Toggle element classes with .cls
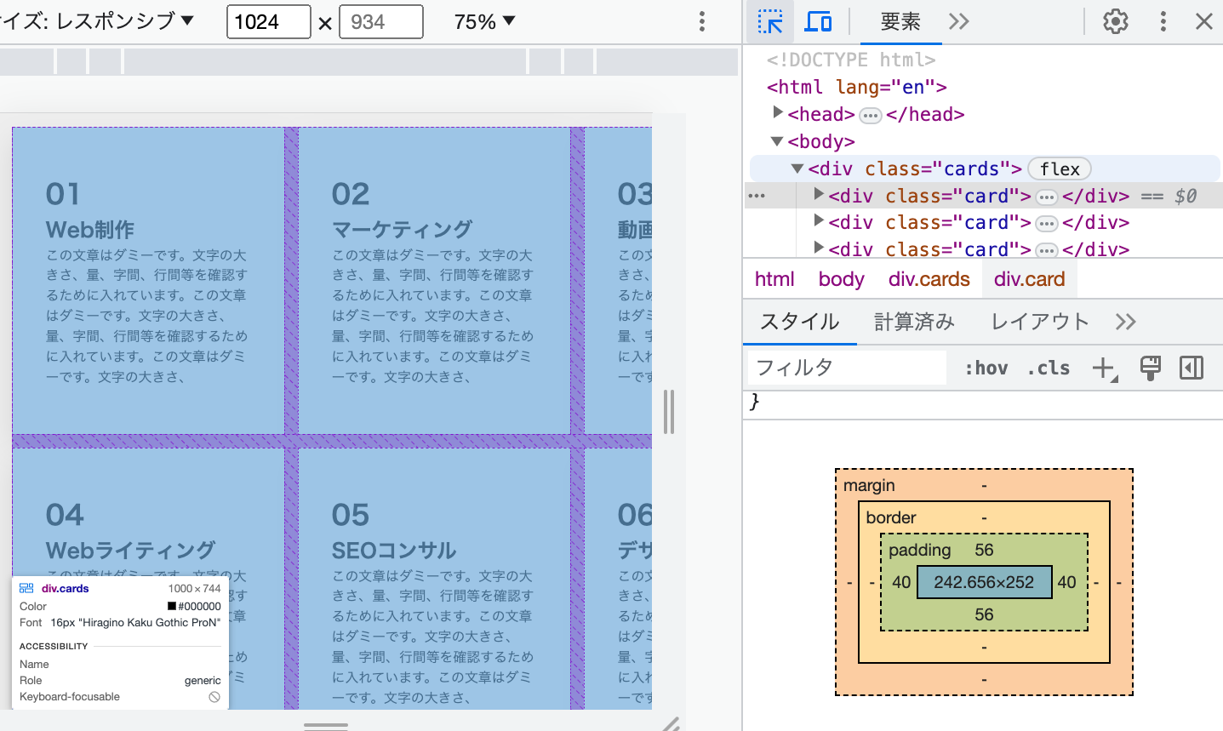 pyautogui.click(x=1048, y=368)
